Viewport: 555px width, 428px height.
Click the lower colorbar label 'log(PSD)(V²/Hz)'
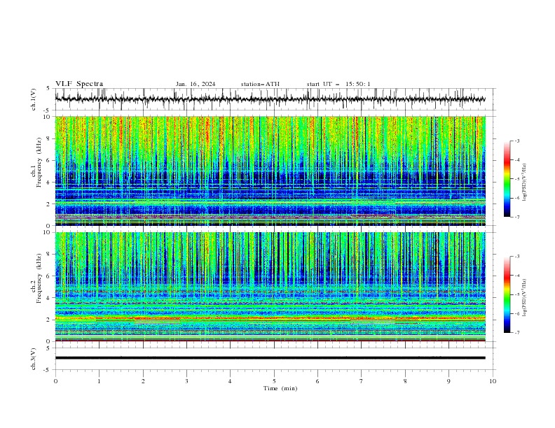pyautogui.click(x=525, y=298)
